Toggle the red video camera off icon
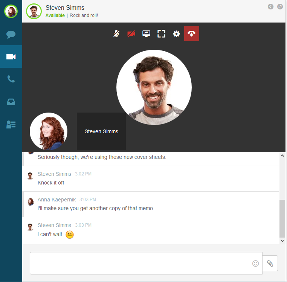Image resolution: width=287 pixels, height=282 pixels. pos(131,34)
